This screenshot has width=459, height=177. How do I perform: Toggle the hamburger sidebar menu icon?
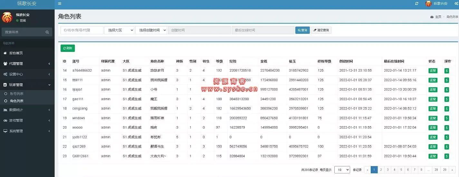click(60, 4)
